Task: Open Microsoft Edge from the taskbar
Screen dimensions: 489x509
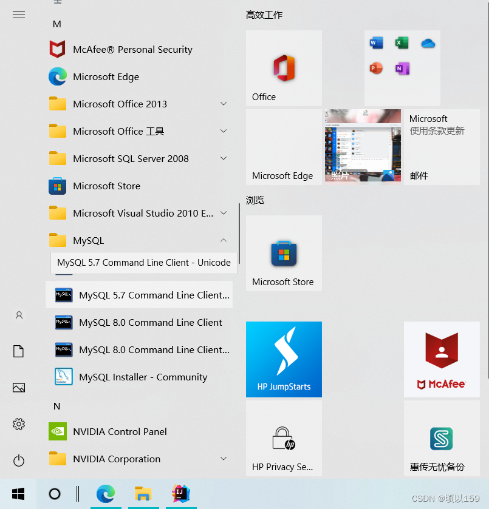Action: click(106, 494)
